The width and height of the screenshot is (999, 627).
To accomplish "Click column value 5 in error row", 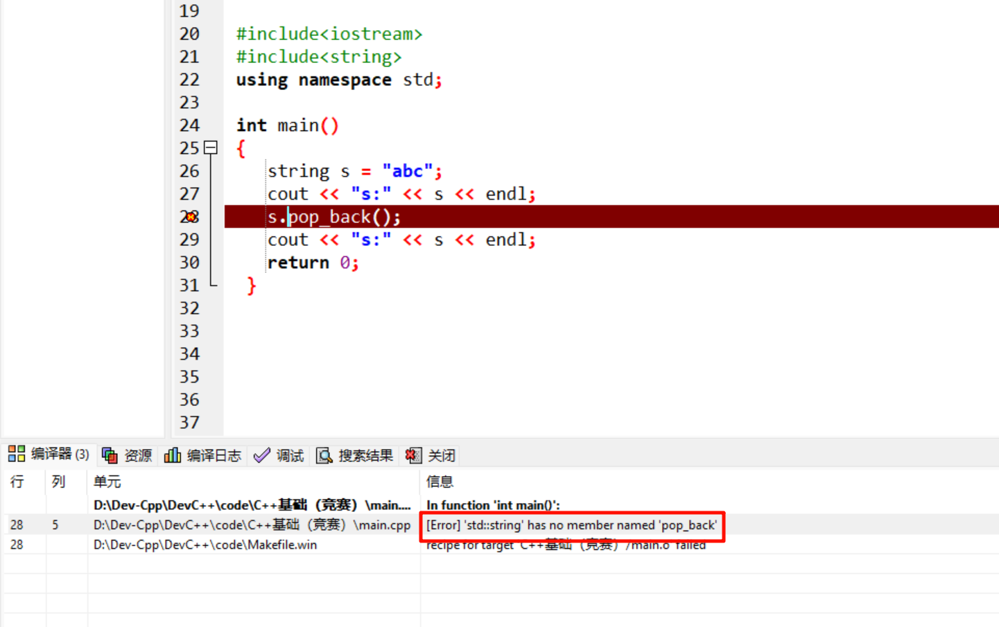I will point(55,525).
